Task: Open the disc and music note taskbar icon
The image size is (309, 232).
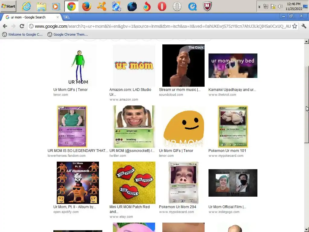Action: pos(116,7)
